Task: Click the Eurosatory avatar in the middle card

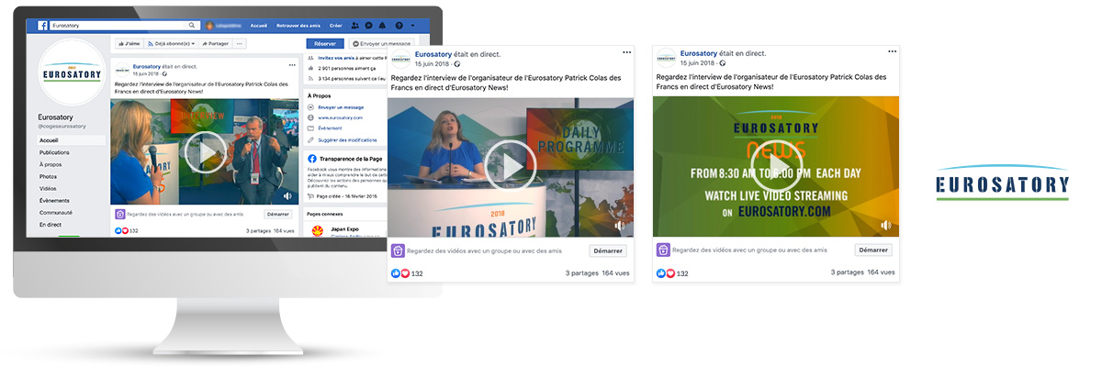Action: [400, 58]
